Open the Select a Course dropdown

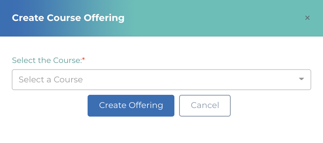point(161,80)
